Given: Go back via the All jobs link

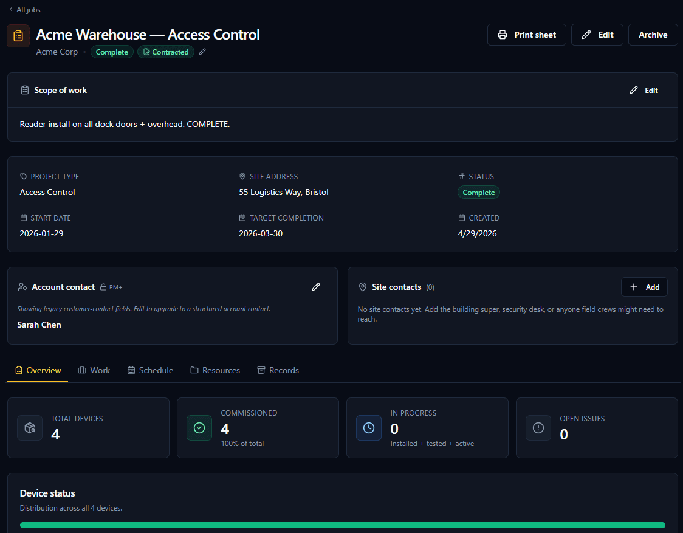Looking at the screenshot, I should click(x=24, y=10).
